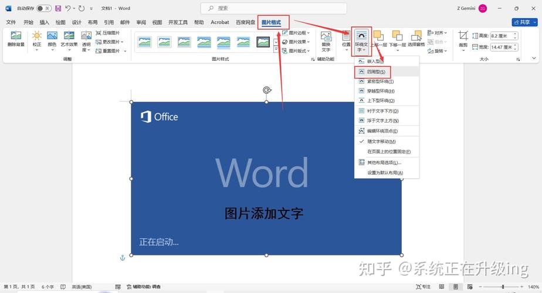The width and height of the screenshot is (542, 293).
Task: Collapse the ribbon with the chevron
Action: [x=534, y=59]
